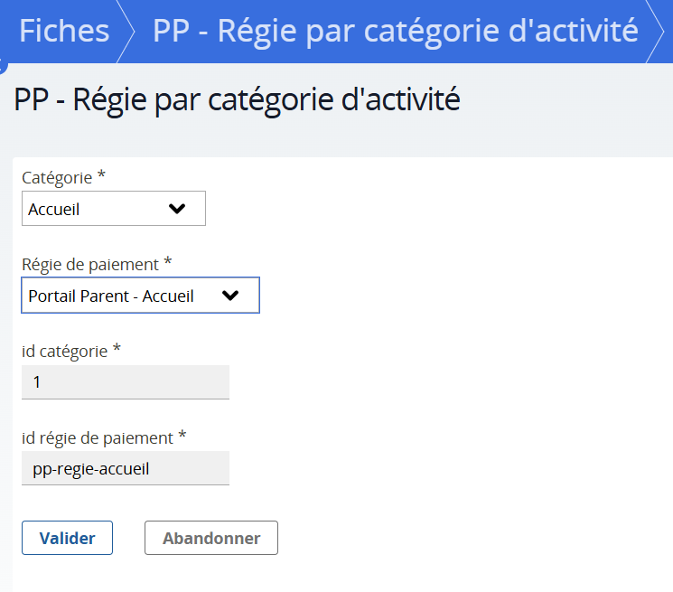Click the id catégorie label text
Screen dimensions: 673x592
click(64, 351)
